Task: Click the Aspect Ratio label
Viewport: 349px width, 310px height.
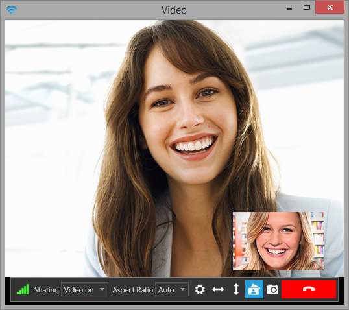Action: pos(132,290)
